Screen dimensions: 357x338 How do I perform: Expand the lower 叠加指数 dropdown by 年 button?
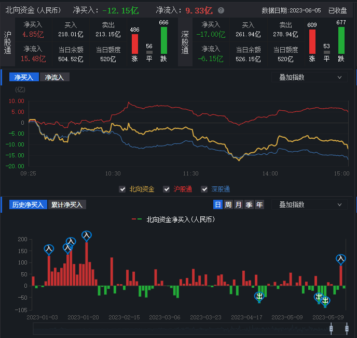[309, 204]
